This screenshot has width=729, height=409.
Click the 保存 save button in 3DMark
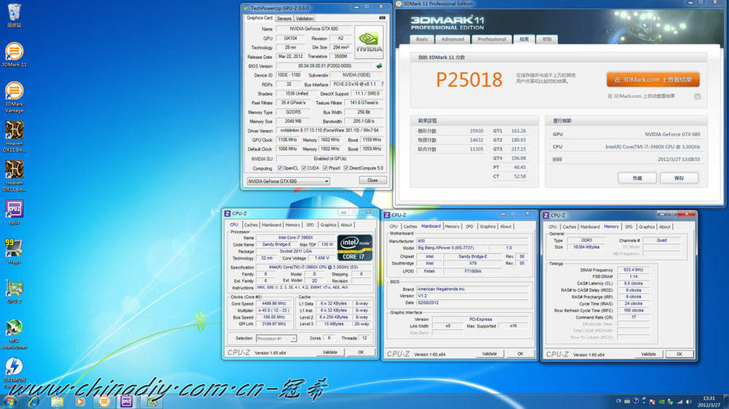[679, 178]
